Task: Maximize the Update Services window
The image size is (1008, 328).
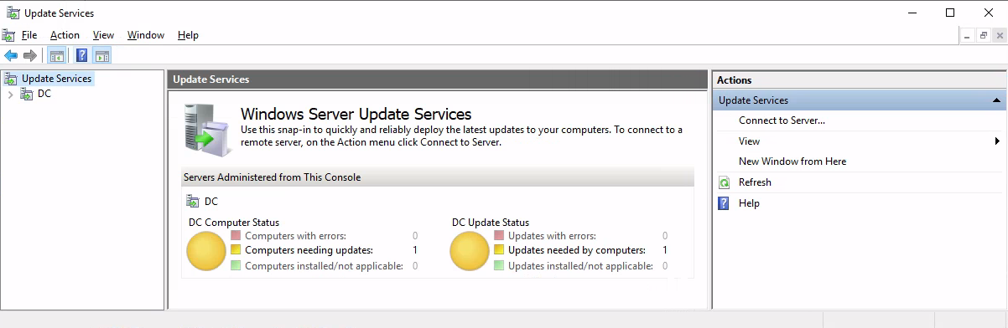Action: (950, 13)
